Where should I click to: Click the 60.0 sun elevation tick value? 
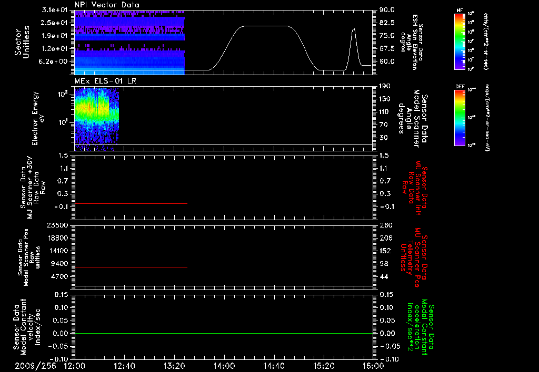tap(387, 62)
